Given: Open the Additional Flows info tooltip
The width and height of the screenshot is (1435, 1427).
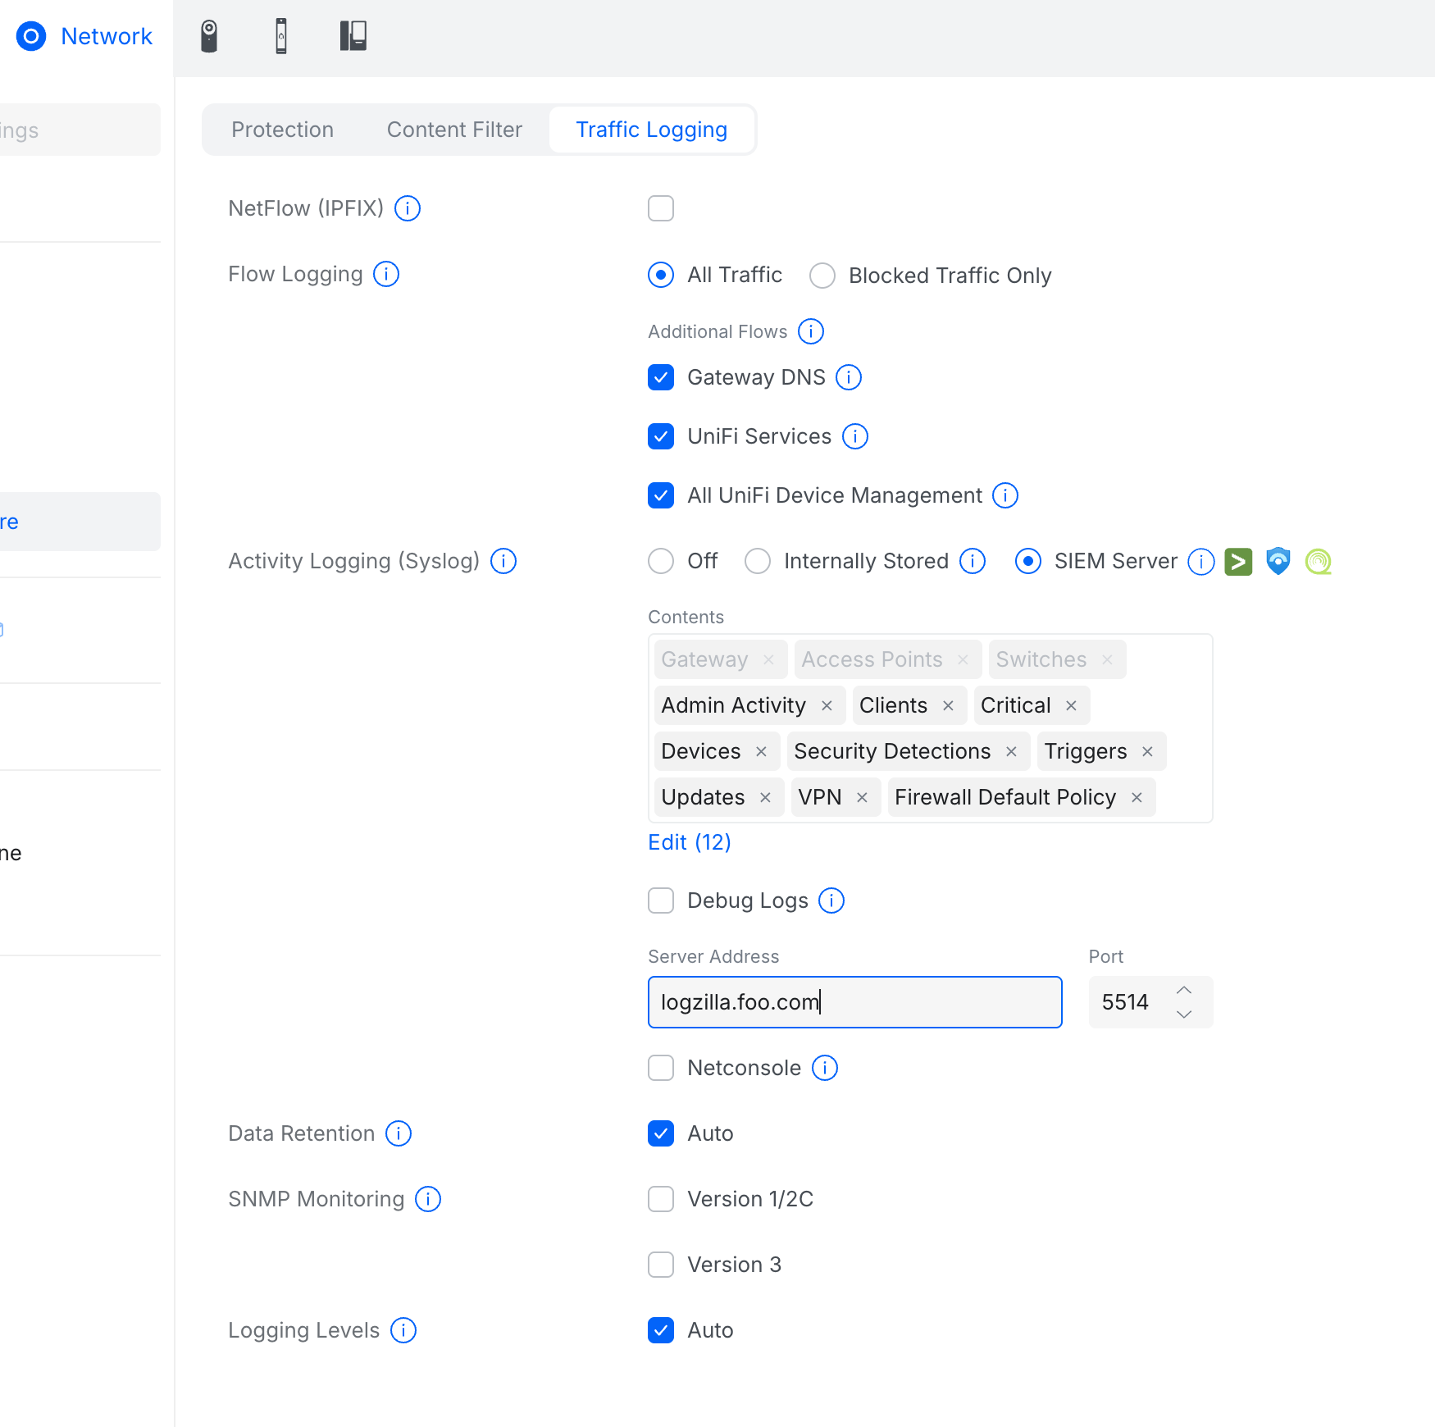Looking at the screenshot, I should click(810, 331).
